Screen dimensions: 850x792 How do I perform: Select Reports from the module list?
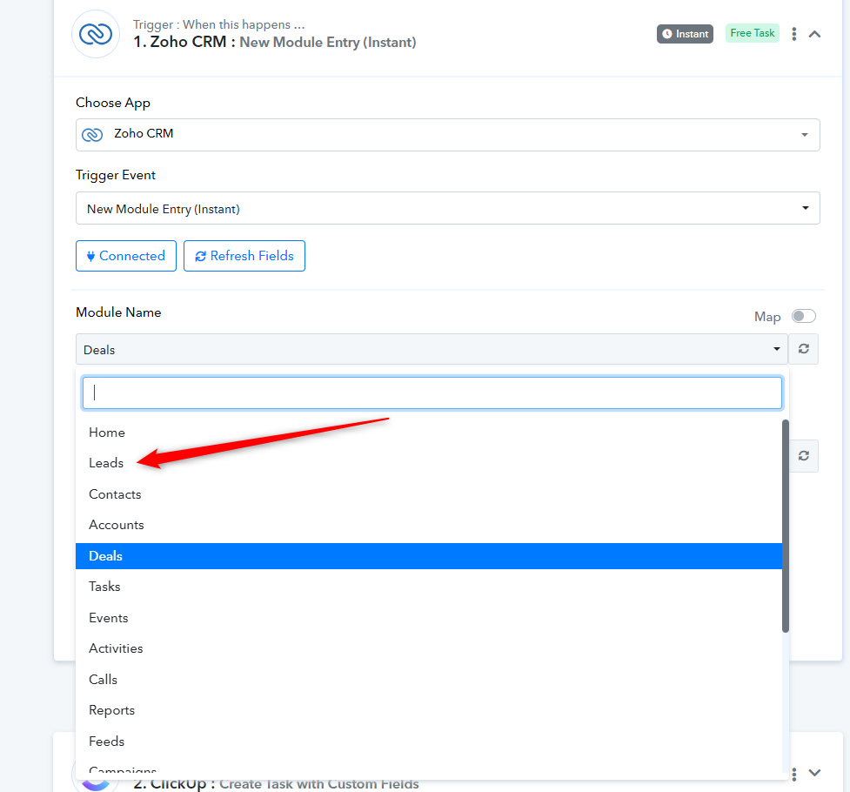[x=429, y=710]
